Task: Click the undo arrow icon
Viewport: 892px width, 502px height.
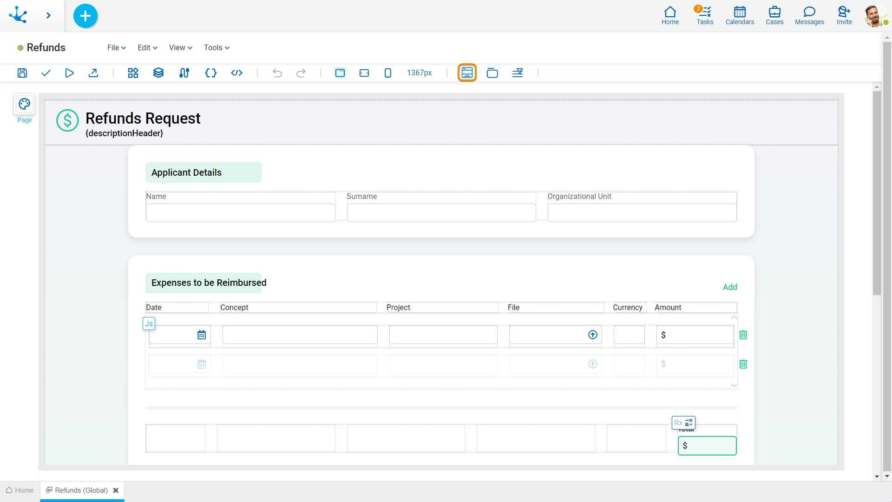Action: 277,73
